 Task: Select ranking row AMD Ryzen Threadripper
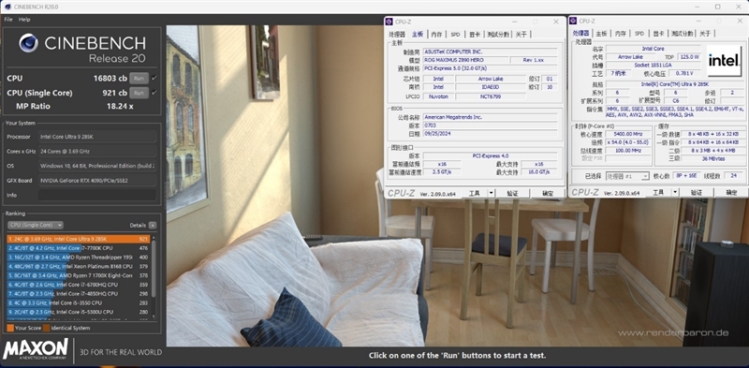point(79,258)
